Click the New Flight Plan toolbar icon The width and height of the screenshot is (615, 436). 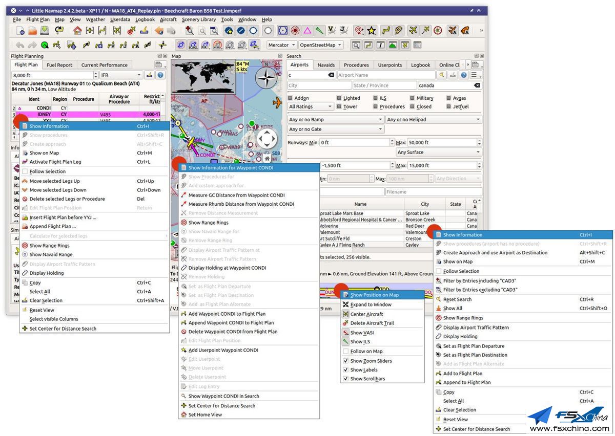(21, 31)
